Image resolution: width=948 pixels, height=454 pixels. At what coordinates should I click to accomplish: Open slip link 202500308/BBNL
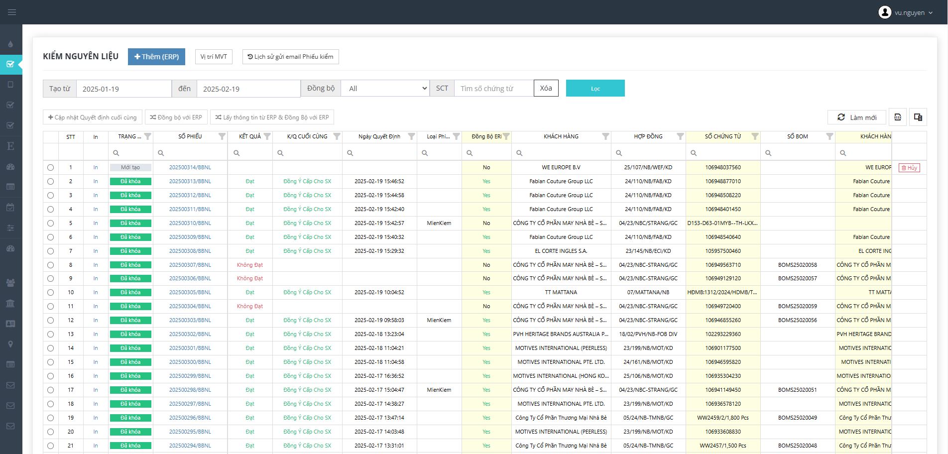(x=190, y=251)
